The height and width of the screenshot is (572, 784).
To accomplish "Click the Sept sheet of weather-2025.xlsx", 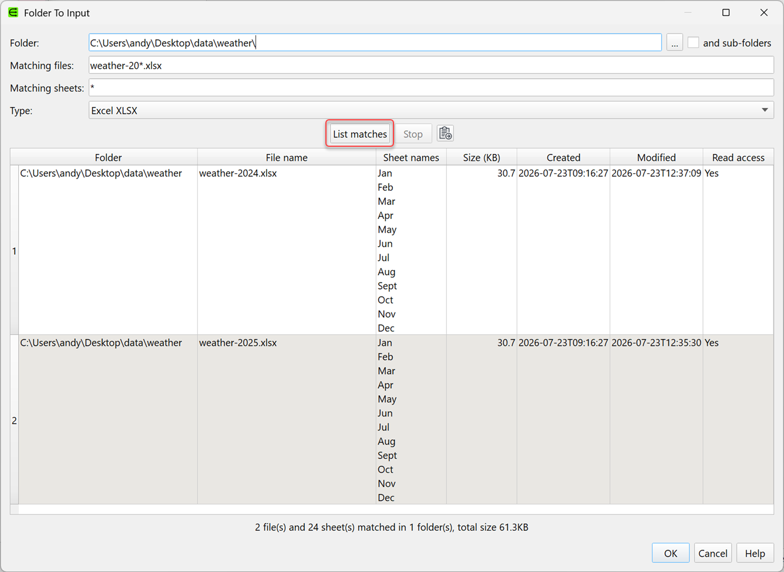I will pos(387,456).
